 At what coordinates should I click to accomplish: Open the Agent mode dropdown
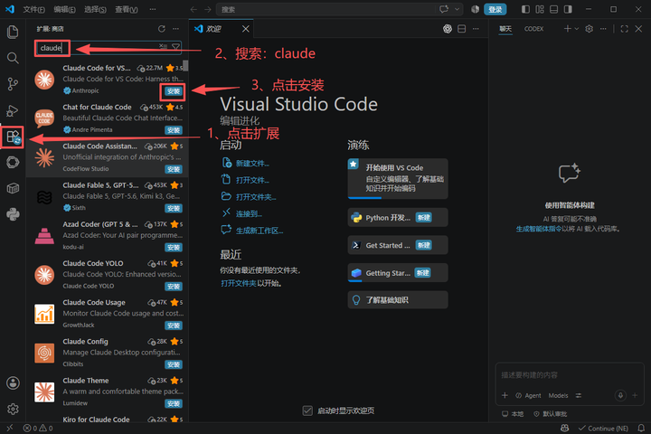(x=528, y=395)
